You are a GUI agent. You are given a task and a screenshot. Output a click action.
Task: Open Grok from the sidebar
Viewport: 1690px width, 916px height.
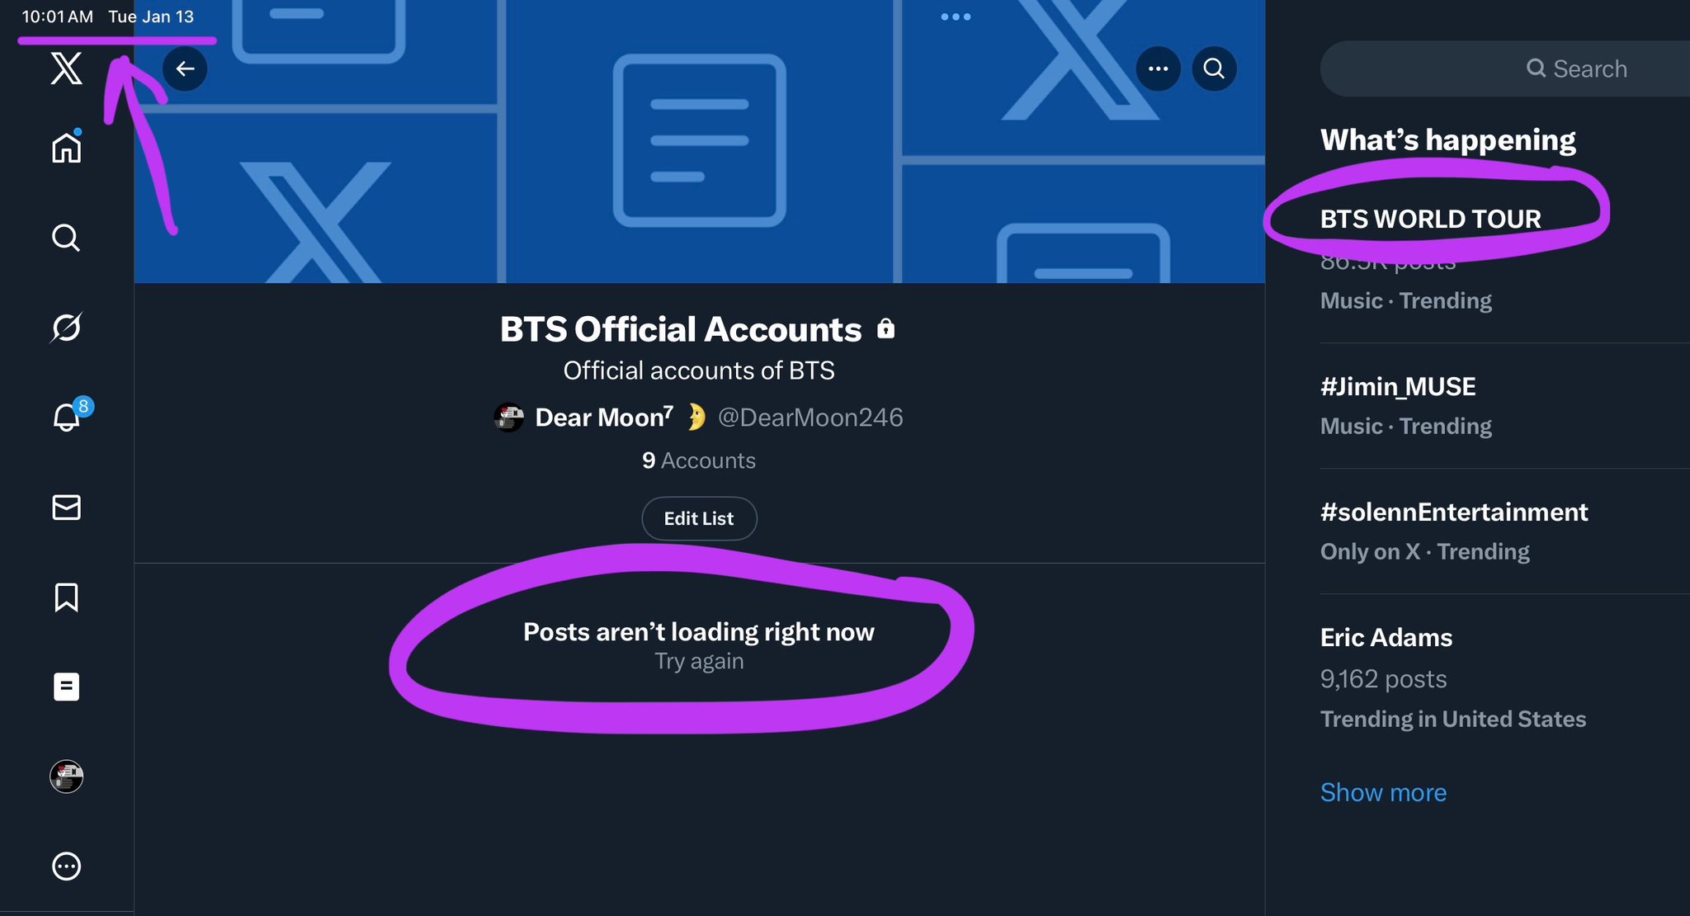(x=66, y=328)
